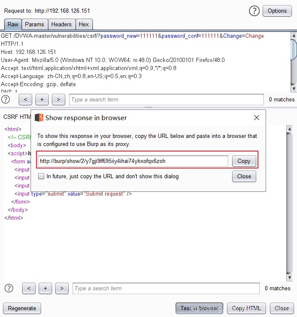This screenshot has height=317, width=297.
Task: Close the Show response in browser dialog with X
Action: pyautogui.click(x=257, y=118)
